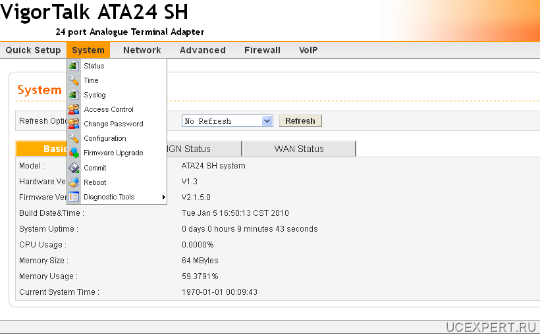Click the VigorTalk ATA24 SH title
The image size is (540, 335).
[94, 12]
